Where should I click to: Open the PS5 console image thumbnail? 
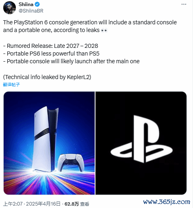tap(49, 143)
